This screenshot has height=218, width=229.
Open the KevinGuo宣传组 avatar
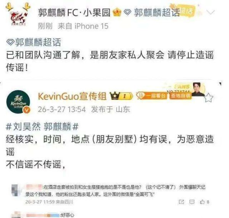tap(18, 102)
